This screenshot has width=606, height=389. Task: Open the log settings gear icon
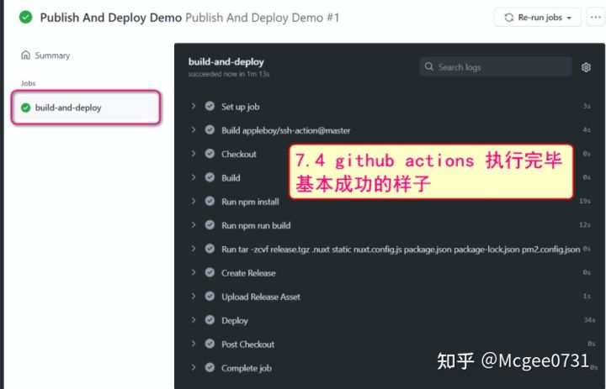point(586,67)
